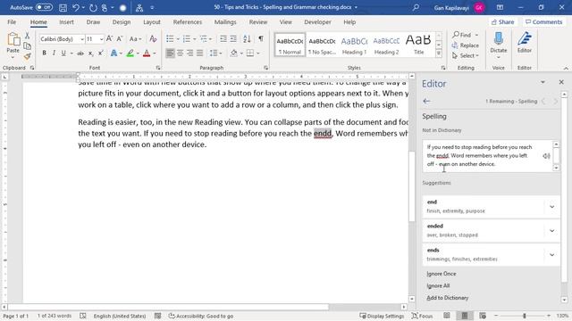The width and height of the screenshot is (572, 321).
Task: Expand options for suggestion 'ends'
Action: (552, 255)
